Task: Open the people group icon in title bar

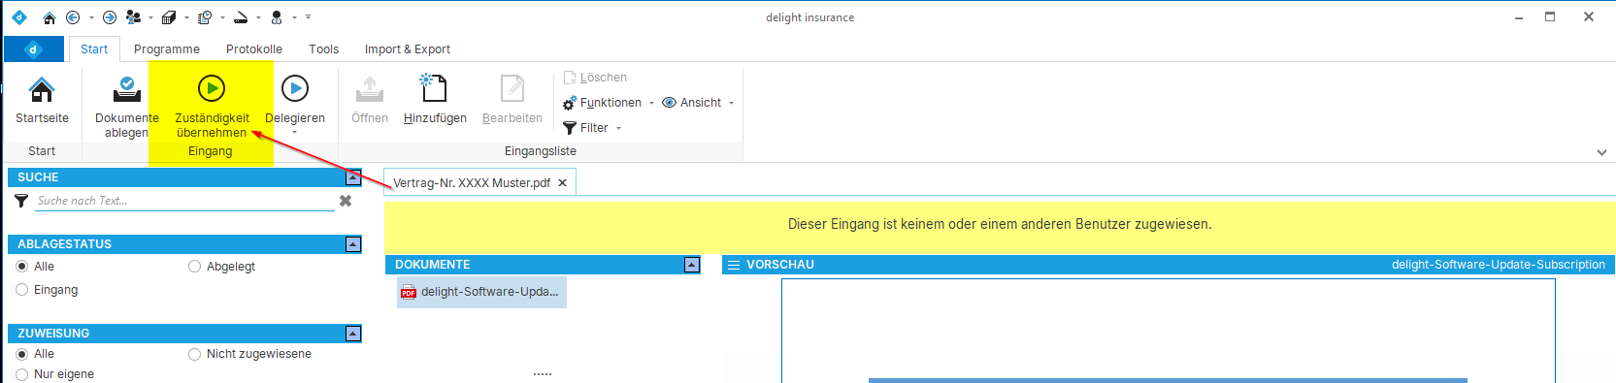Action: (x=134, y=17)
